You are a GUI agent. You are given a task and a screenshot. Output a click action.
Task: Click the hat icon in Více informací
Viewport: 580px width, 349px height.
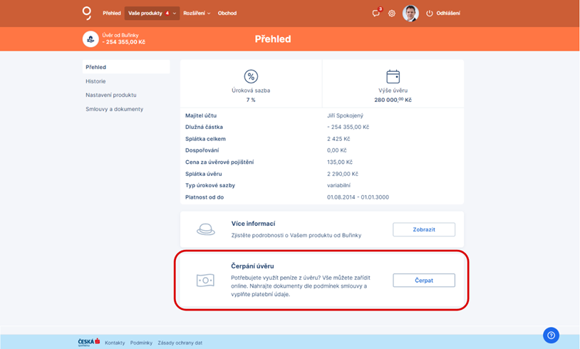[205, 229]
